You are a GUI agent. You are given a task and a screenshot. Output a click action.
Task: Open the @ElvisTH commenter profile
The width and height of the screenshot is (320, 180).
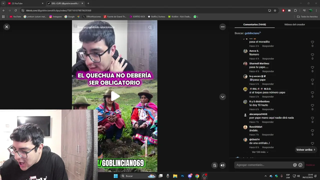pyautogui.click(x=254, y=139)
